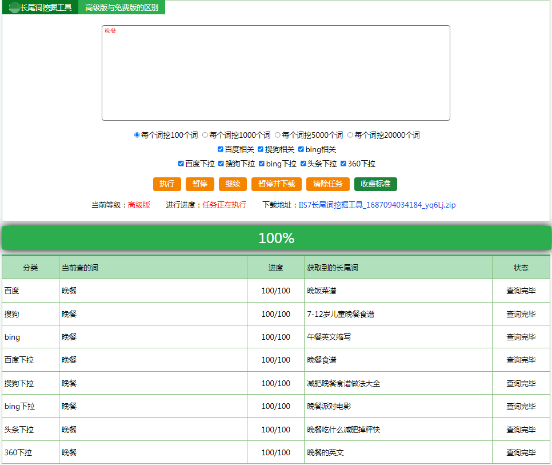Click the logo icon beside 长尾词挖掘工具
Image resolution: width=552 pixels, height=465 pixels.
click(14, 7)
